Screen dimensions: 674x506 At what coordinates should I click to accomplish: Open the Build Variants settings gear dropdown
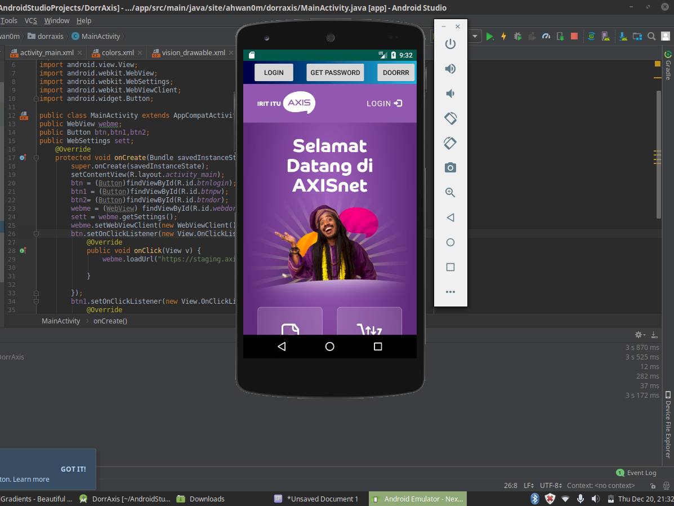click(x=640, y=335)
